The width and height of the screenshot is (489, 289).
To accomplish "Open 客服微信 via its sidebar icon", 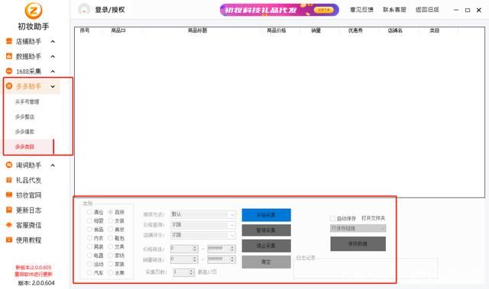I will [9, 225].
